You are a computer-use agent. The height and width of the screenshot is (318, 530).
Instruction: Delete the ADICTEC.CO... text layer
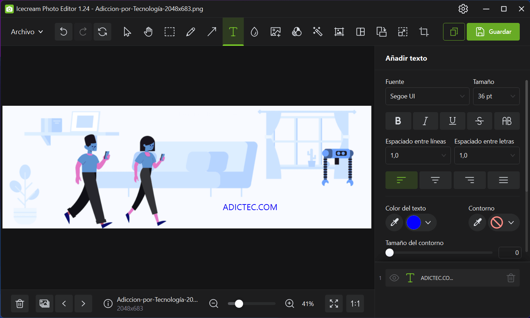(x=511, y=278)
